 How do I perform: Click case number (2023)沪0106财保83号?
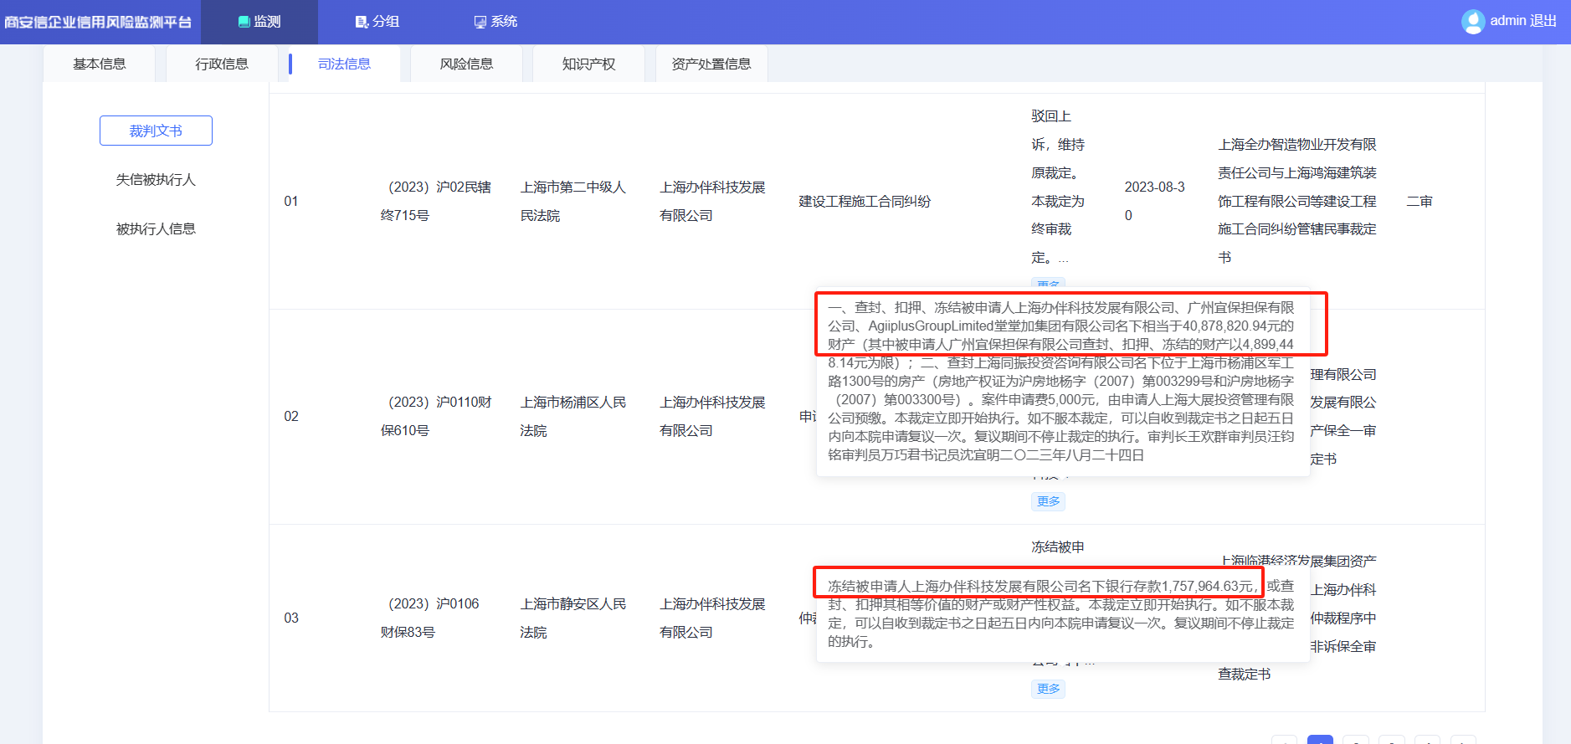(430, 618)
